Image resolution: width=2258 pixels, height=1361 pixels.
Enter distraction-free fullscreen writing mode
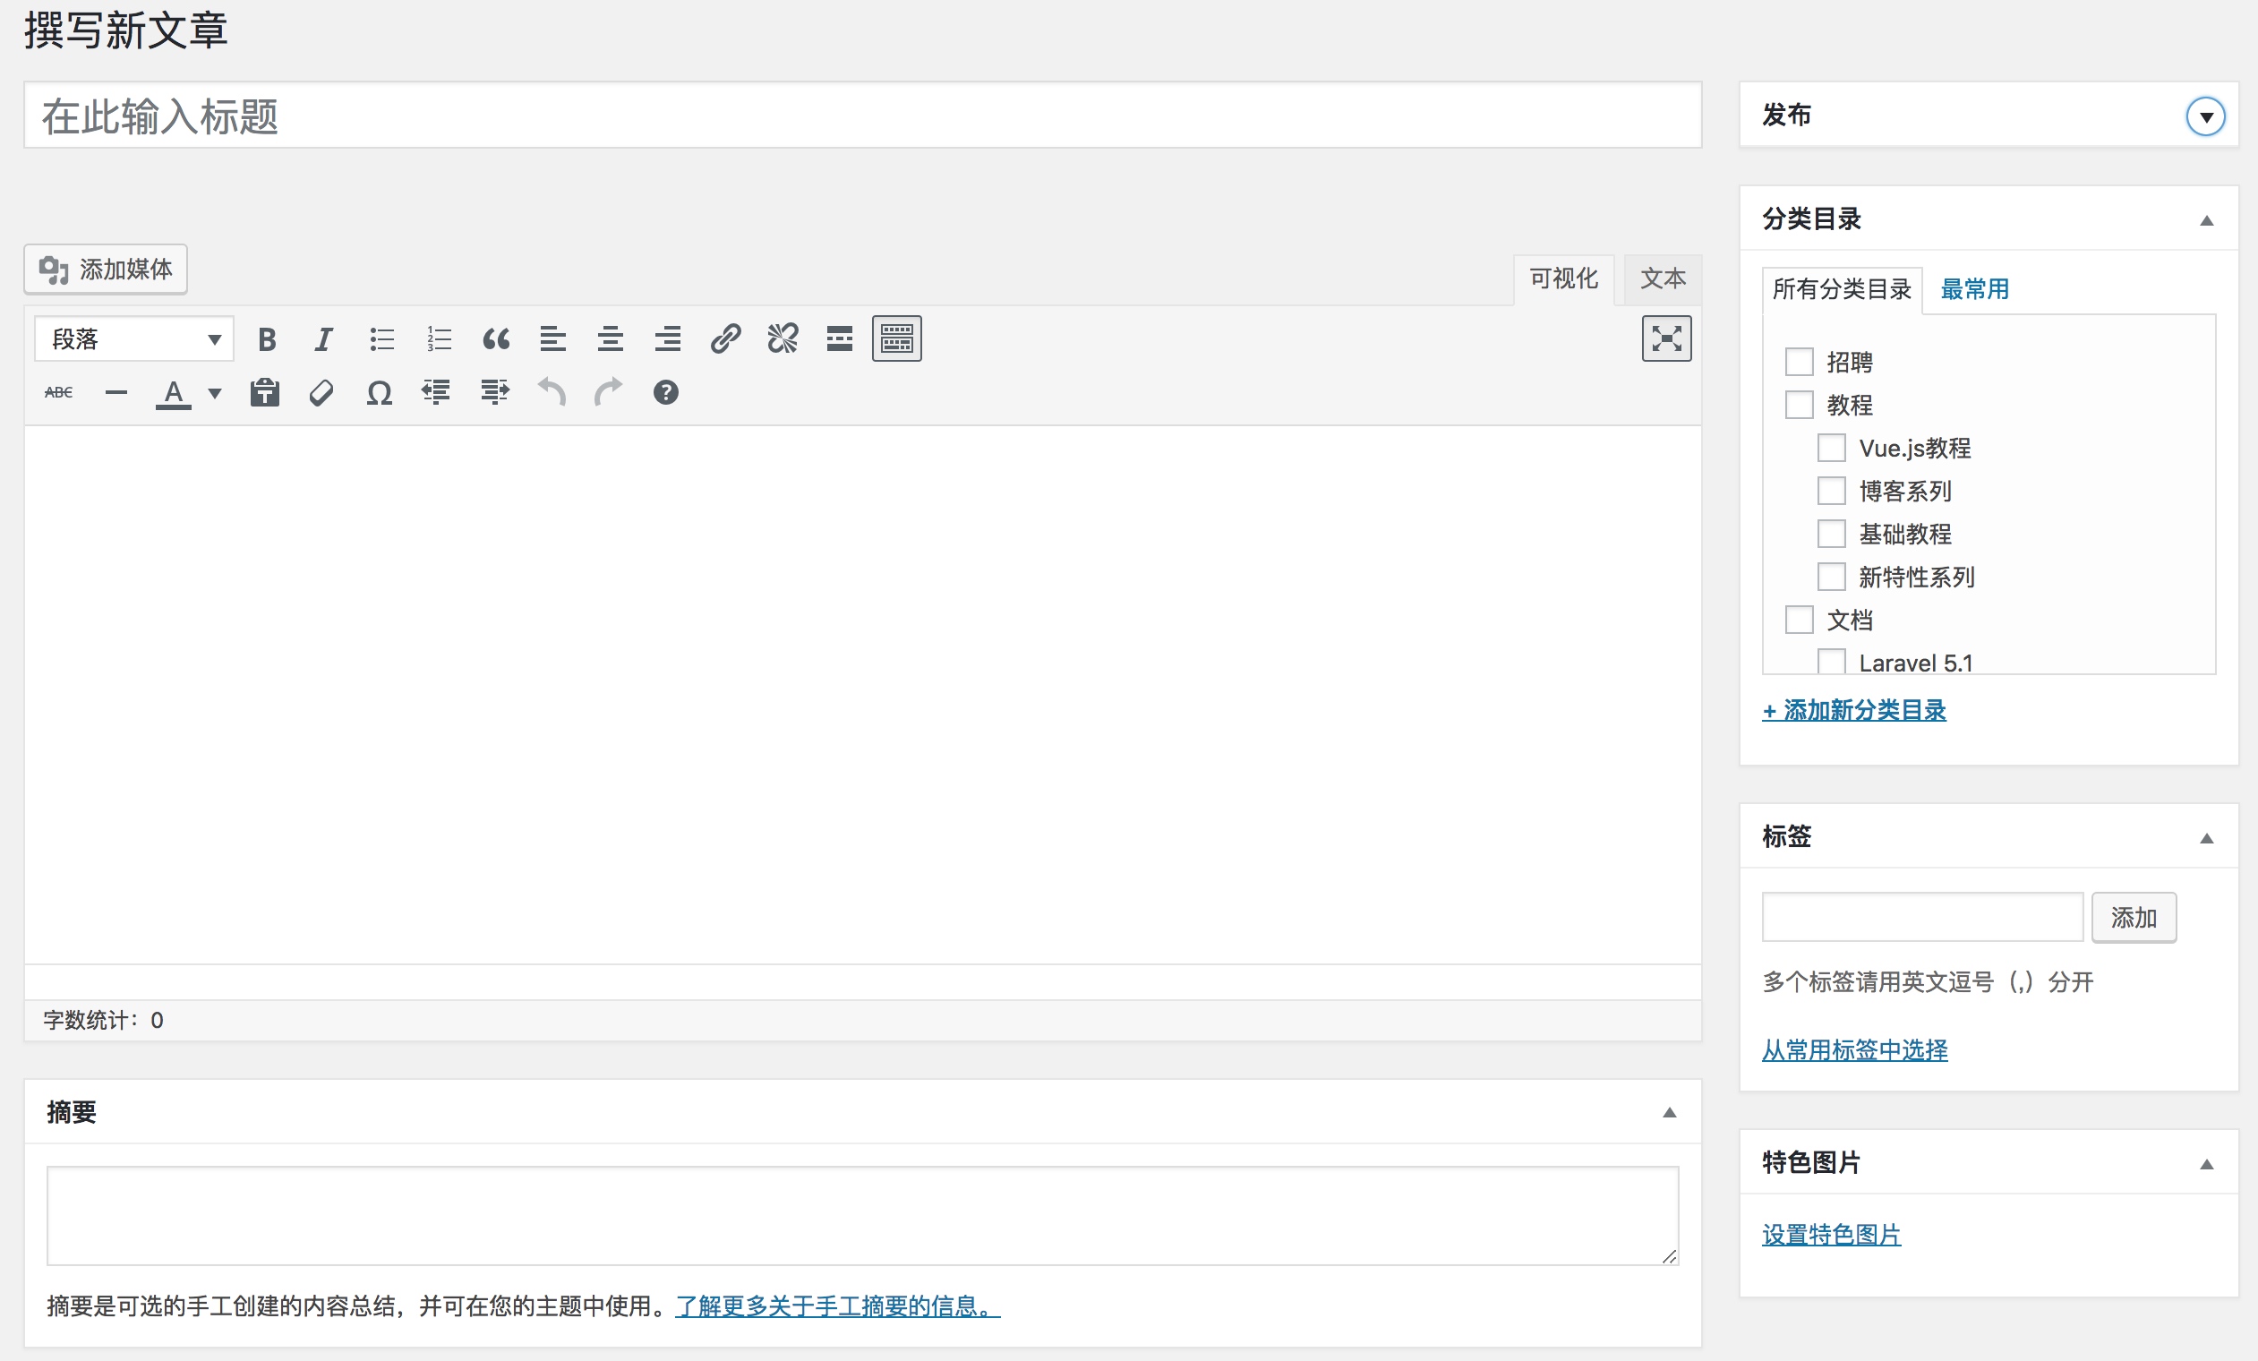click(1666, 339)
